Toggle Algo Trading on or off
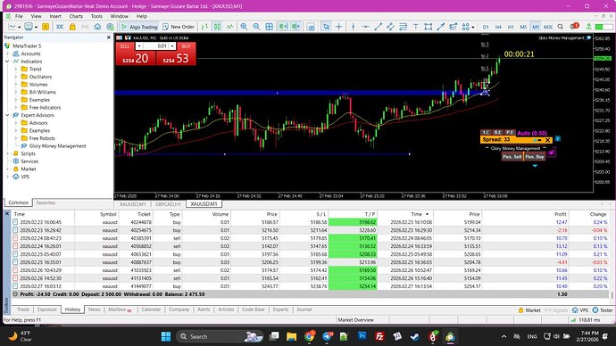The width and height of the screenshot is (616, 346). (139, 27)
